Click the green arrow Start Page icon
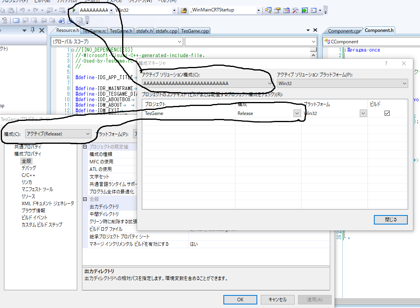Image resolution: width=420 pixels, height=308 pixels. click(x=305, y=10)
